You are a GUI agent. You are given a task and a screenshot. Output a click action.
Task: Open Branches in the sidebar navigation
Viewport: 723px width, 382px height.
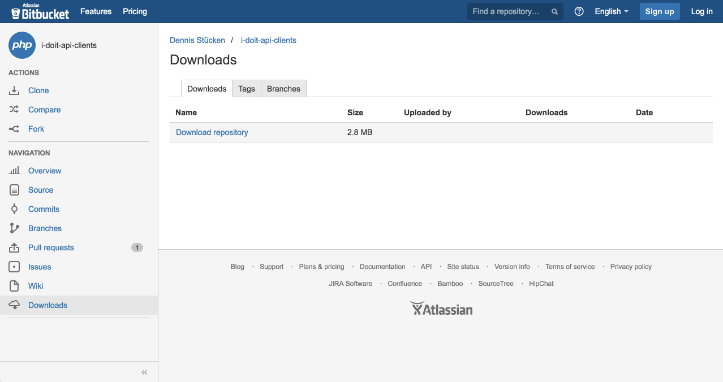point(45,228)
